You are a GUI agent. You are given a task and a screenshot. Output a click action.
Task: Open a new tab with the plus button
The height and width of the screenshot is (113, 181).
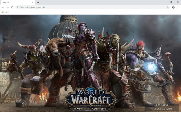coord(38,2)
